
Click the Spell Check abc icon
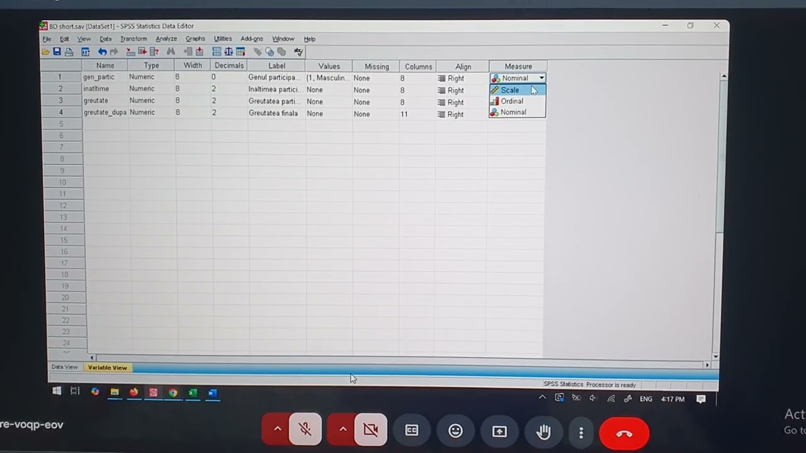coord(298,52)
